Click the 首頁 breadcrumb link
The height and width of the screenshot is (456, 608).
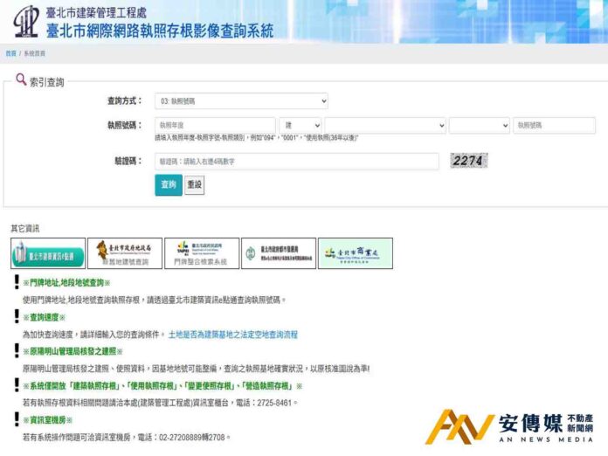[x=10, y=53]
